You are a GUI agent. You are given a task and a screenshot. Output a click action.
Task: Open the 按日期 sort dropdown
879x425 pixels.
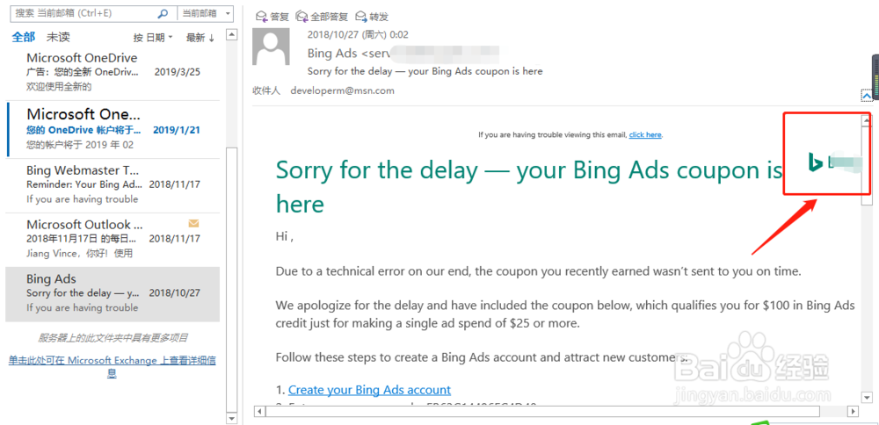[153, 38]
